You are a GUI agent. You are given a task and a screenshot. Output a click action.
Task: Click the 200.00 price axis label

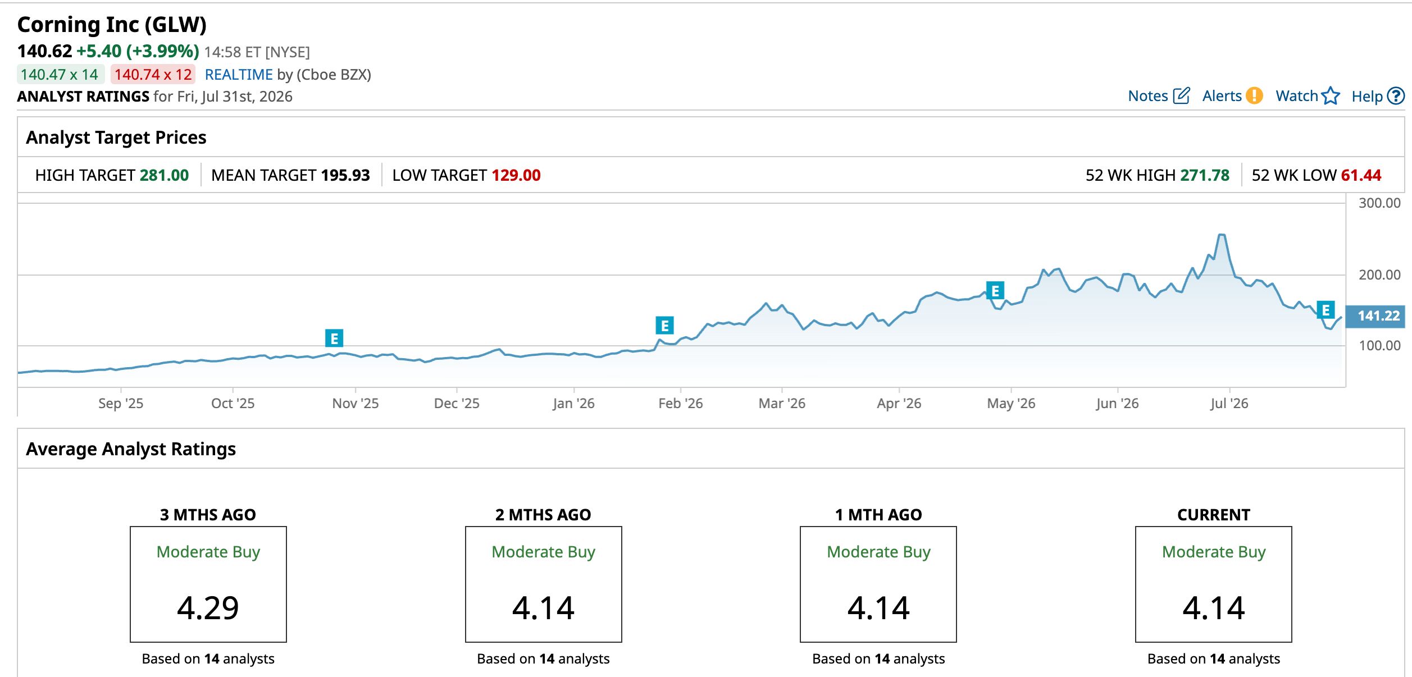point(1379,275)
